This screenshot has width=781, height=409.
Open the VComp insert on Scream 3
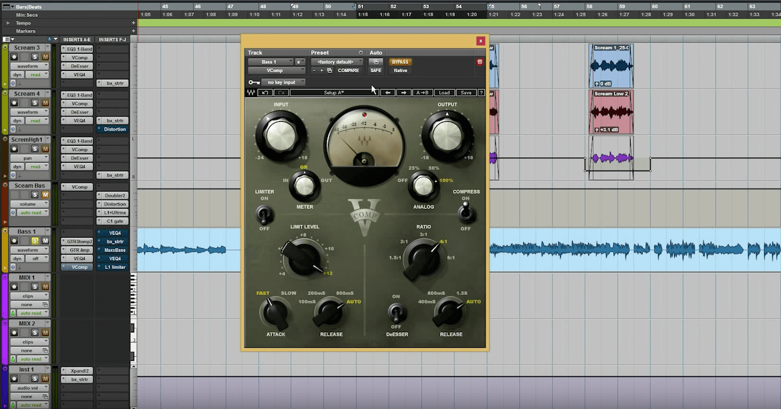pyautogui.click(x=79, y=57)
